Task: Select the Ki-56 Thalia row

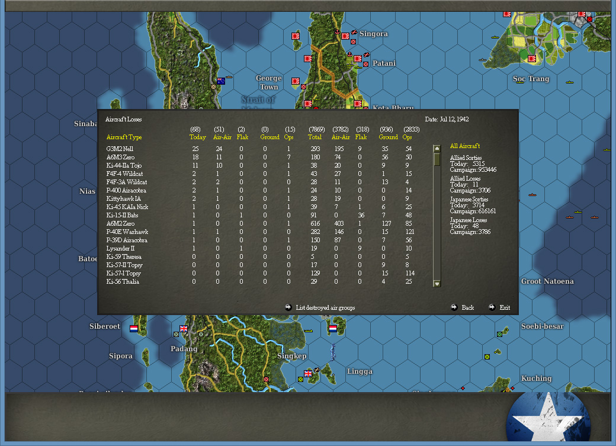Action: [x=259, y=281]
